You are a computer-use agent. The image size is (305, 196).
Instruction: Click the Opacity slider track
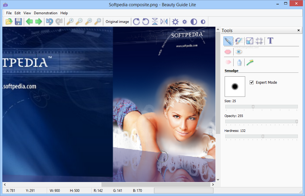[x=261, y=121]
